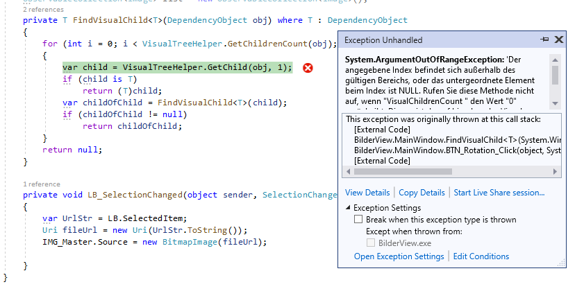The image size is (584, 289).
Task: Click 'if (childOfChild != null)' line
Action: 124,114
